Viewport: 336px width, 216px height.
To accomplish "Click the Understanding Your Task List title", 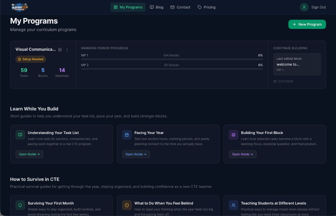I will 53,133.
